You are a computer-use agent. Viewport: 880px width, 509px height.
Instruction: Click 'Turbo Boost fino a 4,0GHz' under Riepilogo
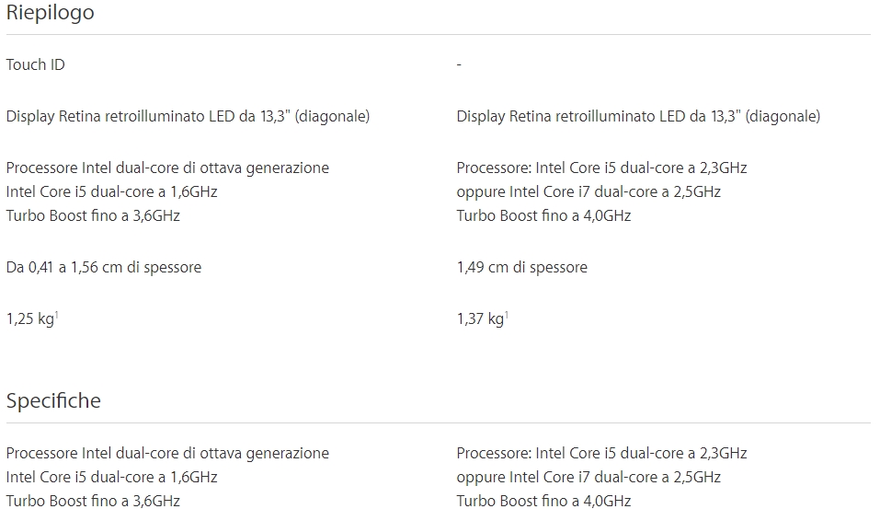543,215
